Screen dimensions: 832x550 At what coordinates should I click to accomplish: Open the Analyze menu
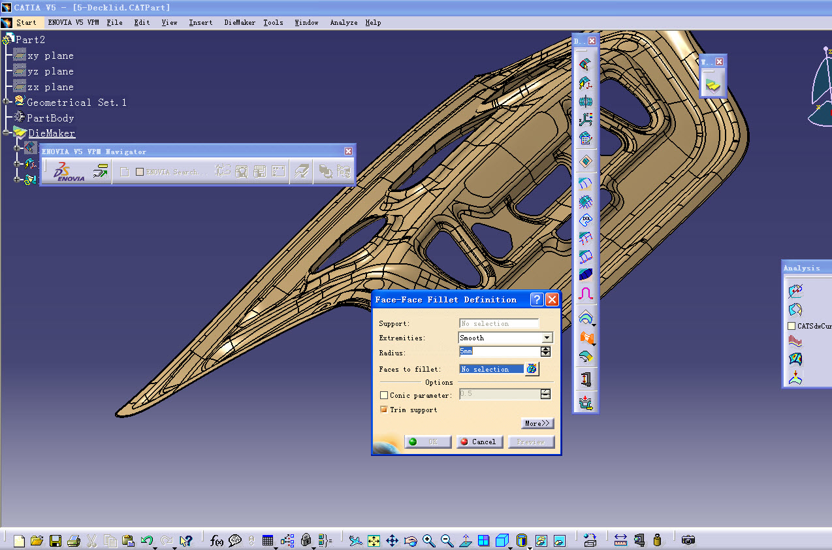coord(344,22)
